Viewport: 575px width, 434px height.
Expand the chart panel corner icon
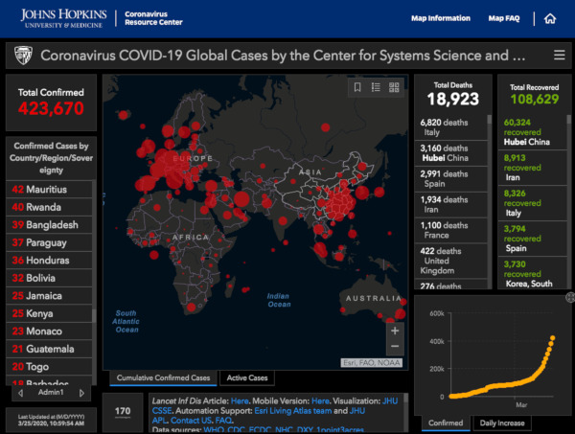[570, 297]
